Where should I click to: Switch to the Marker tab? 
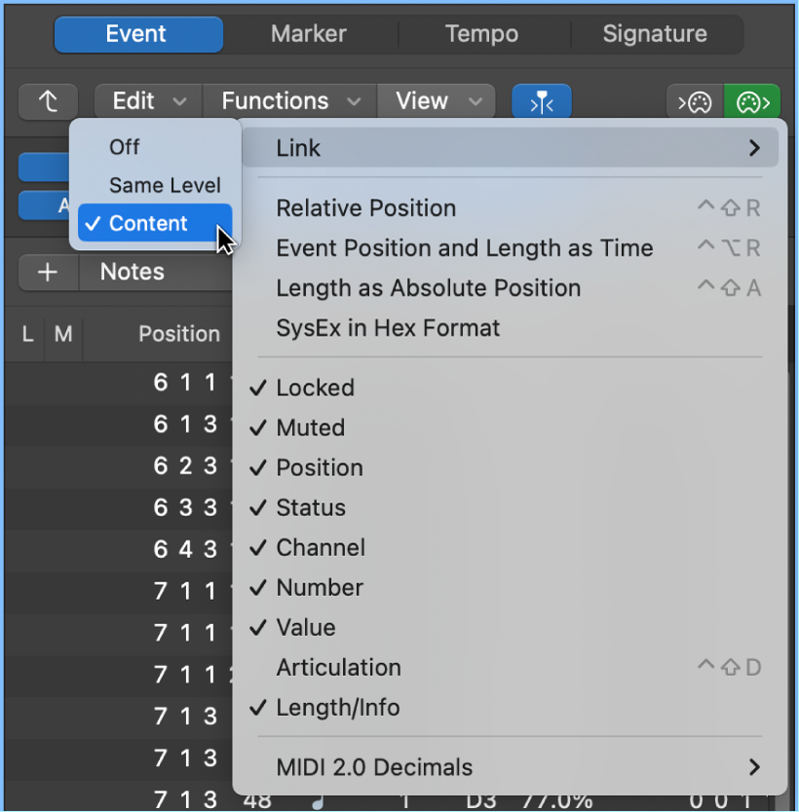(x=309, y=34)
